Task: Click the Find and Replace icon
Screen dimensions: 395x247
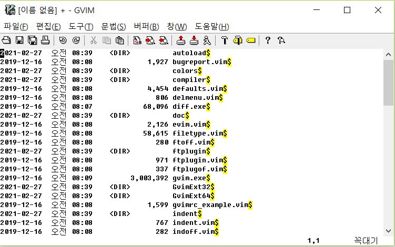Action: point(137,40)
